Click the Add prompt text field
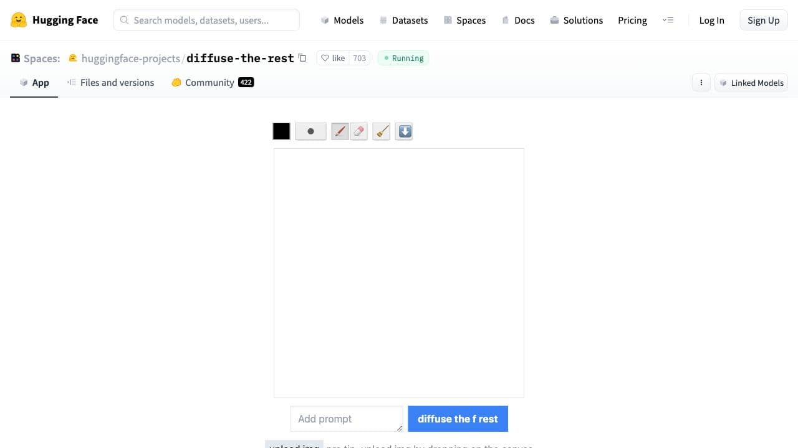The width and height of the screenshot is (798, 448). click(347, 419)
